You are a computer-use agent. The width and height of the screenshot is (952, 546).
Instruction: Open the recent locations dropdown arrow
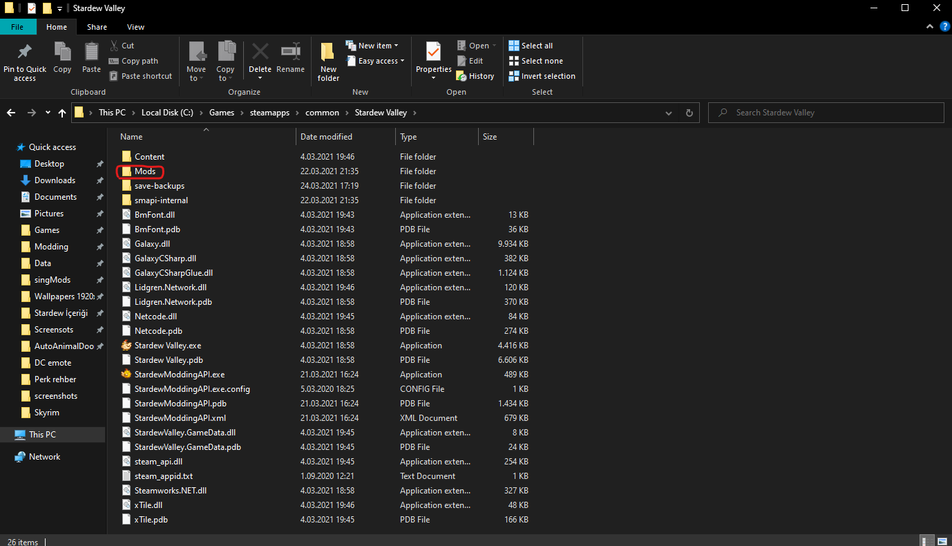48,113
